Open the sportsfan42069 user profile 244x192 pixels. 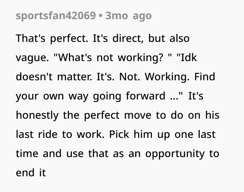tap(56, 16)
